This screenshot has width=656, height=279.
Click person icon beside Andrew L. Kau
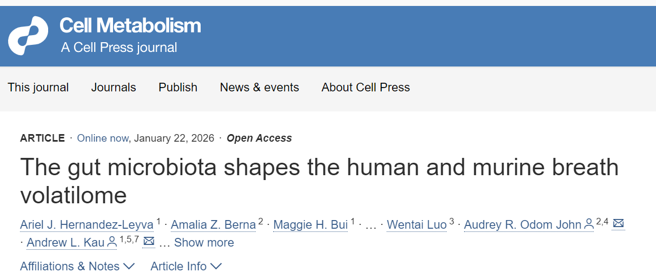coord(112,242)
